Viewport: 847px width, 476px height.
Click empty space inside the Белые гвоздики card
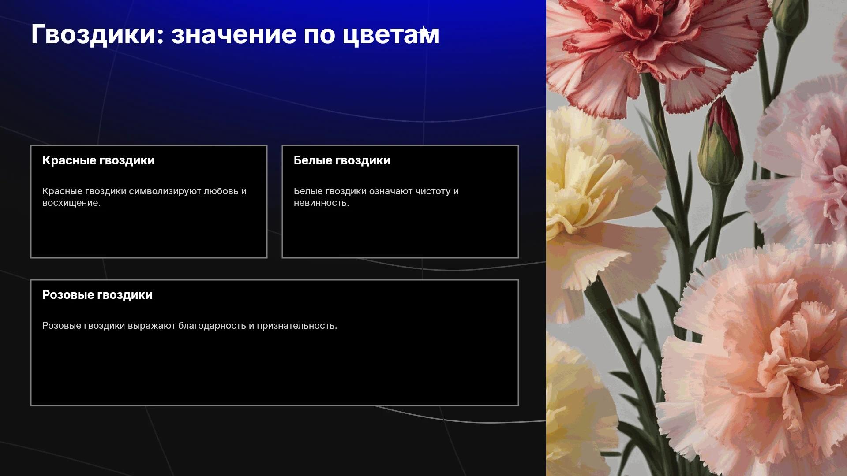coord(400,234)
